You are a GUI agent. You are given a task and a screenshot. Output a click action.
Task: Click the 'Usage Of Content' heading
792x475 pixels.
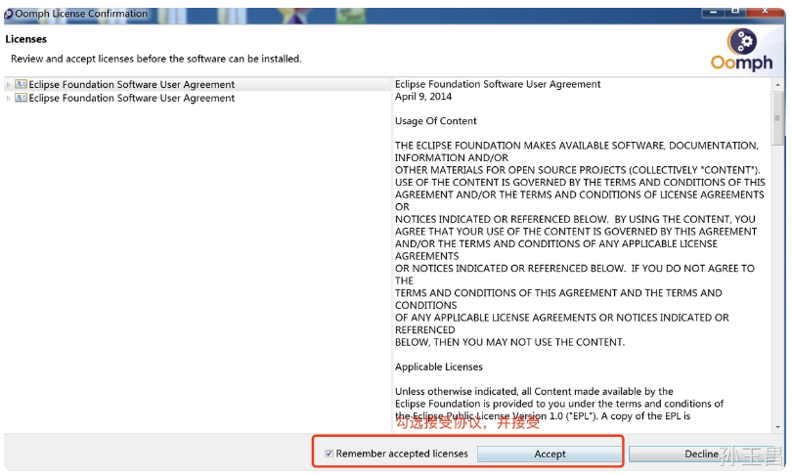click(x=435, y=121)
